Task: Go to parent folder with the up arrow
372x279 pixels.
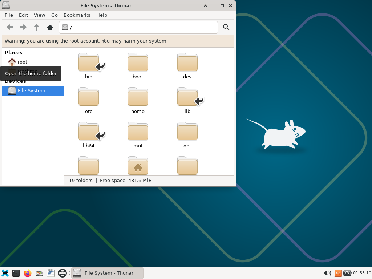Action: [36, 27]
